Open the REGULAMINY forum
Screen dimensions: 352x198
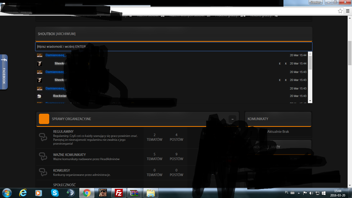[63, 131]
